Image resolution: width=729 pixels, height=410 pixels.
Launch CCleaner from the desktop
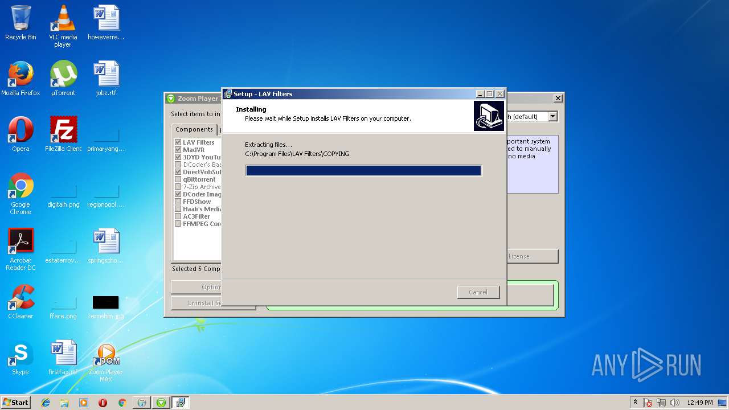point(21,302)
